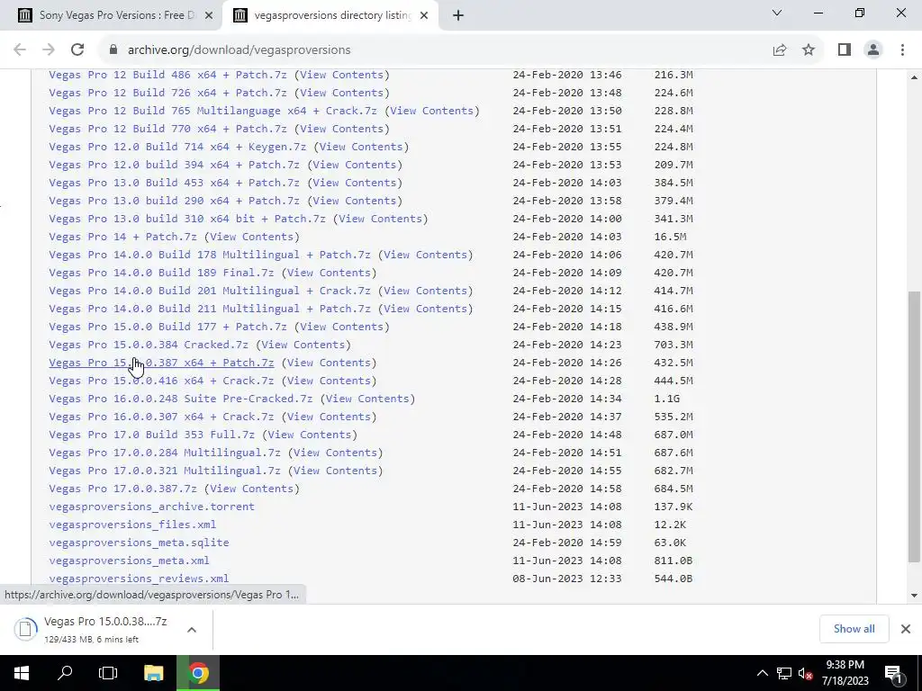Open the tab search chevron
The width and height of the screenshot is (922, 691).
[777, 13]
